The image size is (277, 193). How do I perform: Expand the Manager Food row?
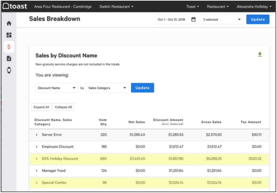click(x=37, y=171)
